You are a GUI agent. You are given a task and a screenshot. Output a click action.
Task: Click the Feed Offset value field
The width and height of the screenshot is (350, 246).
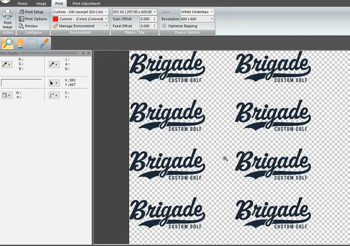coord(146,26)
